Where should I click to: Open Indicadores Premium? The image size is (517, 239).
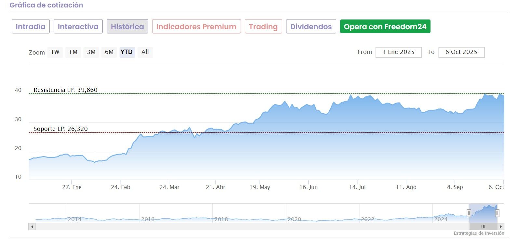(196, 27)
